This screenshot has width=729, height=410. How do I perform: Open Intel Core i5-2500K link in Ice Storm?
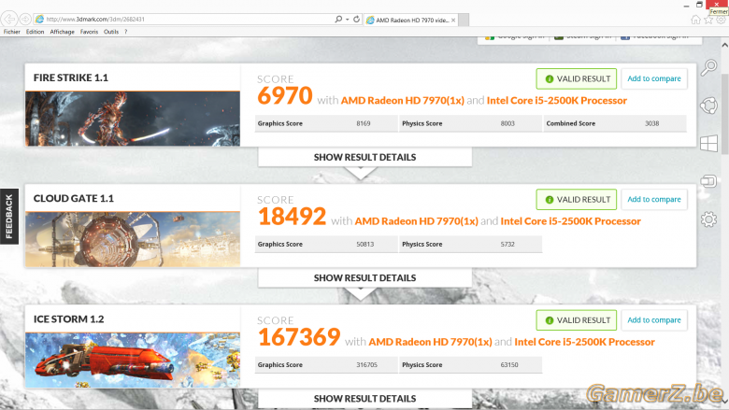585,342
